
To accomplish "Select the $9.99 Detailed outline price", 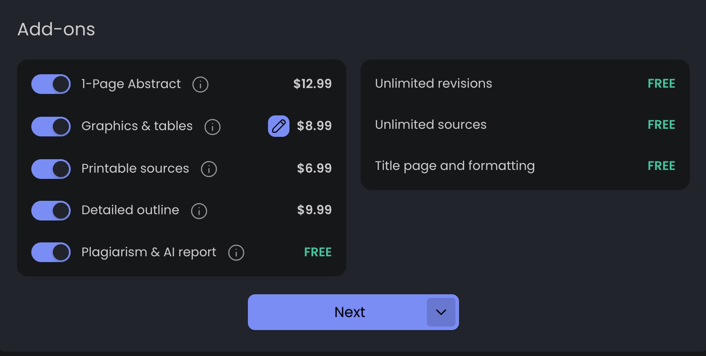I will point(314,210).
